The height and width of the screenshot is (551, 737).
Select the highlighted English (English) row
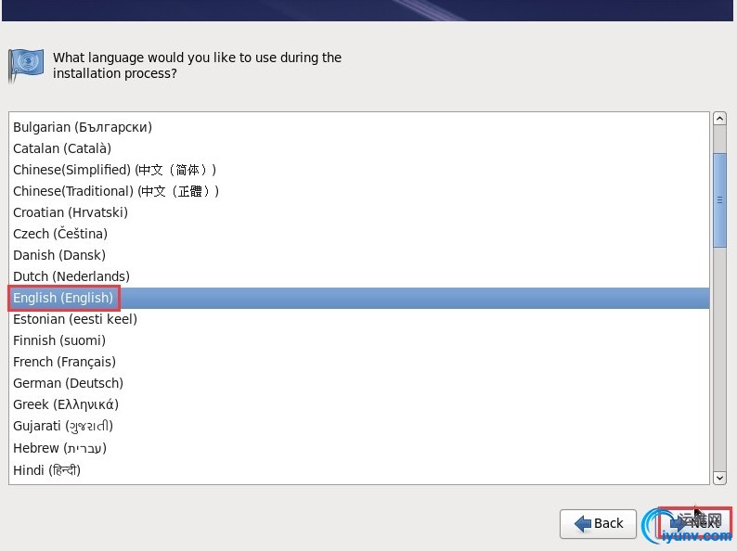point(358,298)
